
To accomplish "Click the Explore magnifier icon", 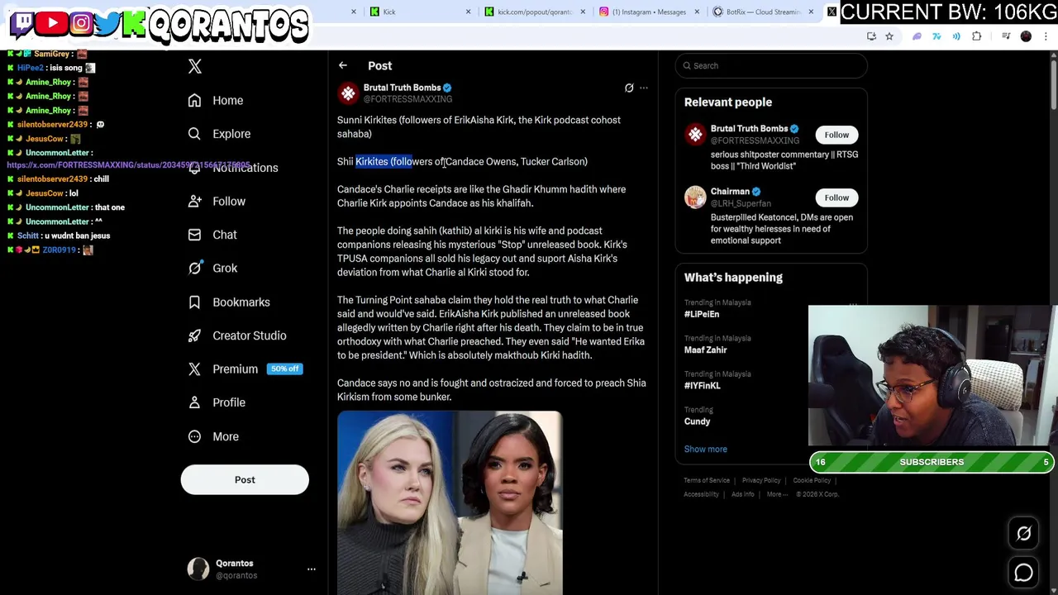I will (x=194, y=134).
